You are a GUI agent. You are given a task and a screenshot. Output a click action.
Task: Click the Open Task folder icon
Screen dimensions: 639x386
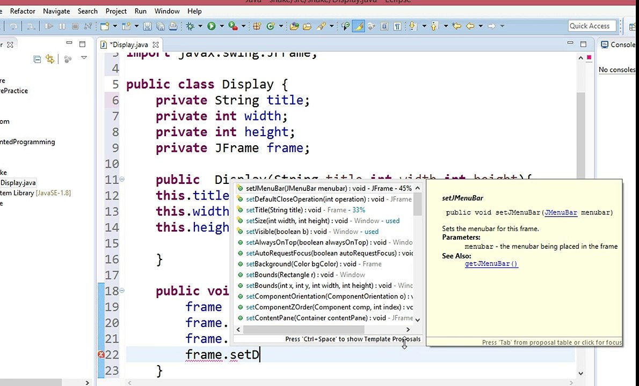click(307, 26)
